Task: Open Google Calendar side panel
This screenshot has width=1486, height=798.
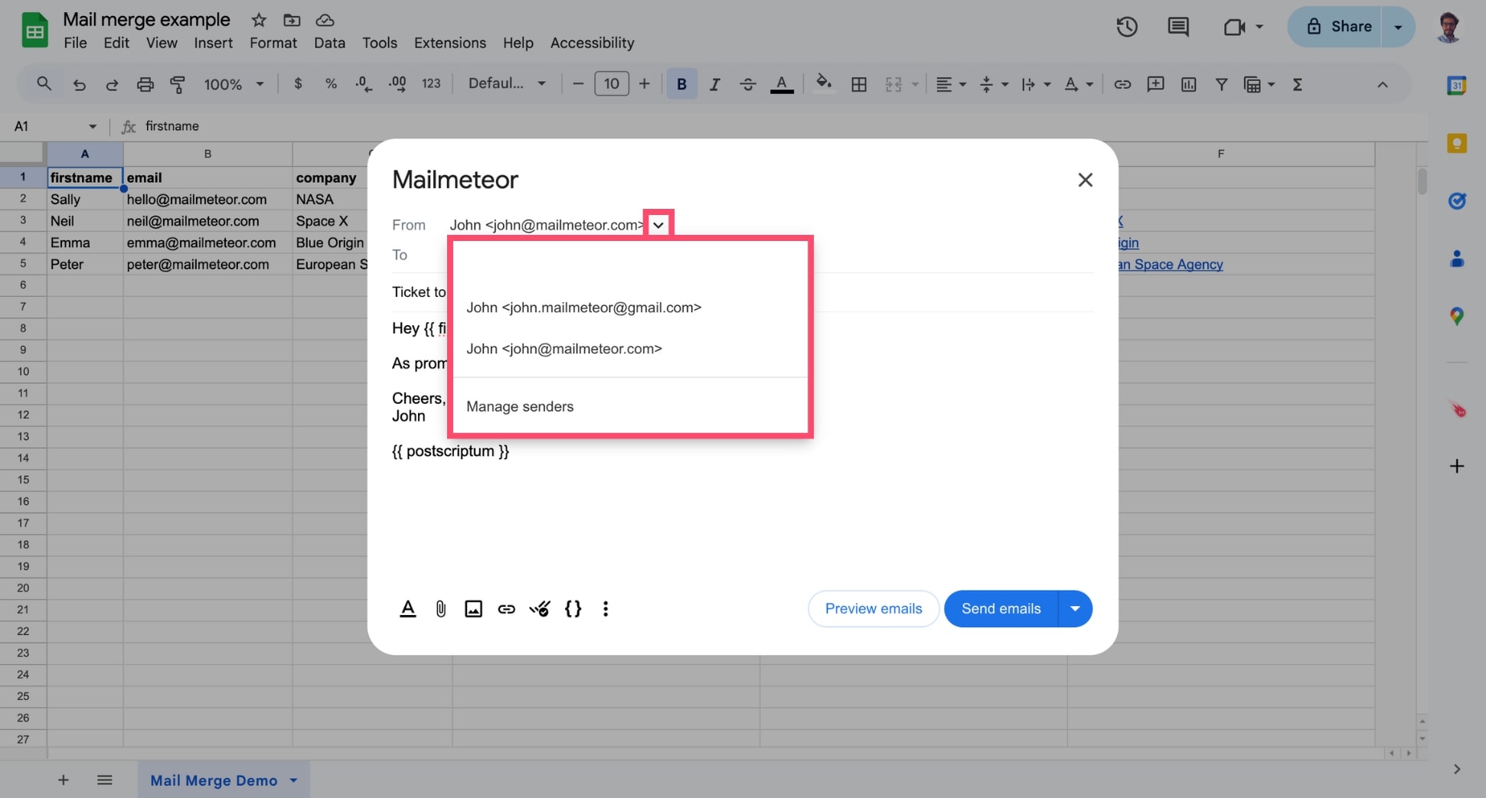Action: pyautogui.click(x=1456, y=86)
